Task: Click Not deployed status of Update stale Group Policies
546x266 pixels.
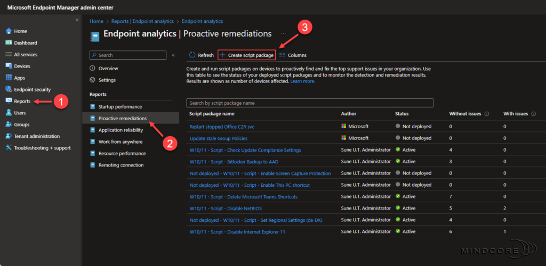Action: 414,138
